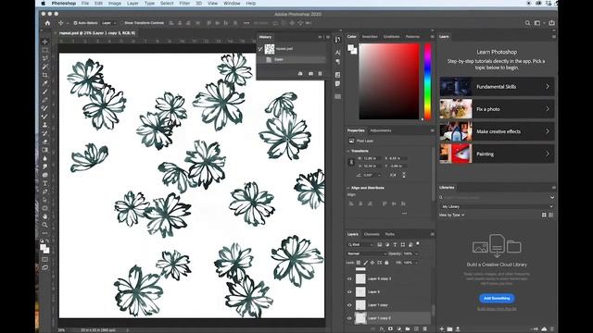Open the Search icon in options bar
This screenshot has width=593, height=333.
[x=527, y=23]
